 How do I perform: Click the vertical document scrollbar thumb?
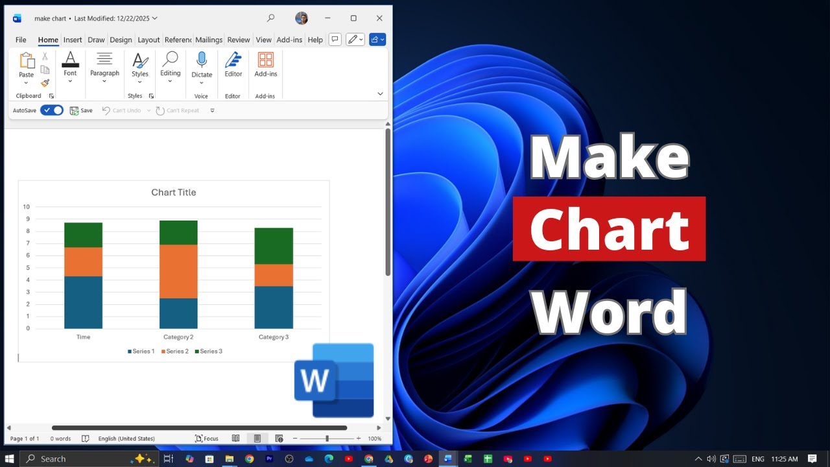coord(388,202)
